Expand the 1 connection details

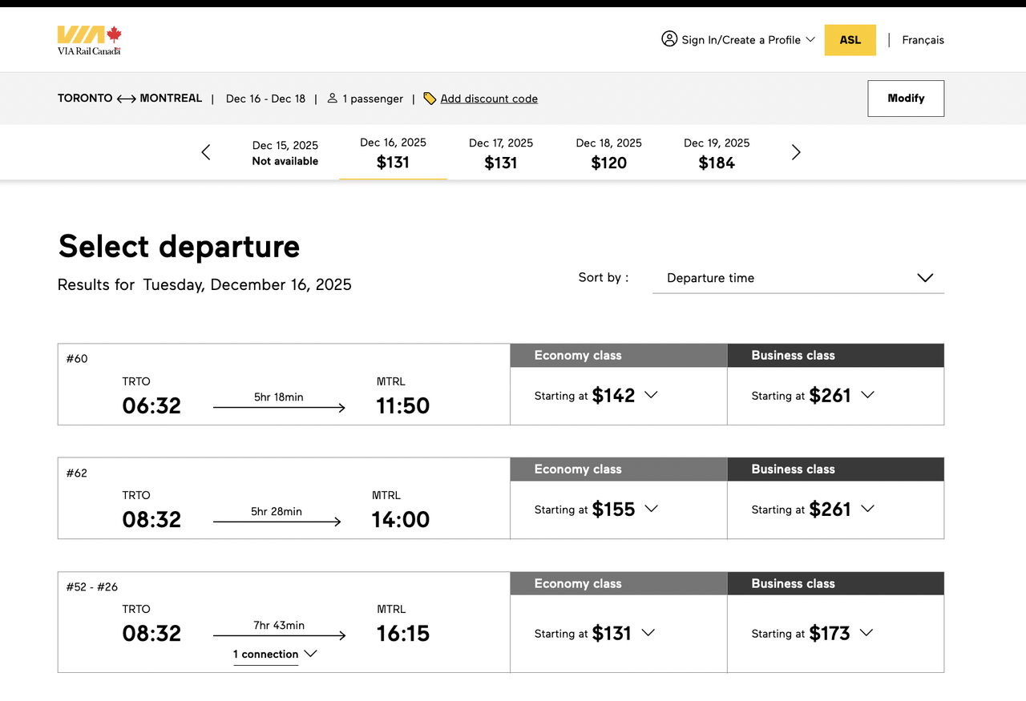click(275, 655)
